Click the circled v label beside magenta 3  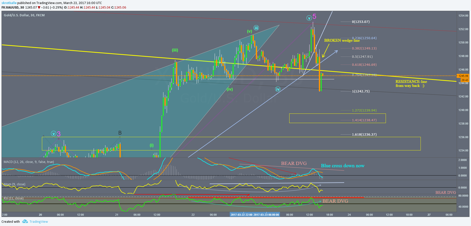pos(53,134)
